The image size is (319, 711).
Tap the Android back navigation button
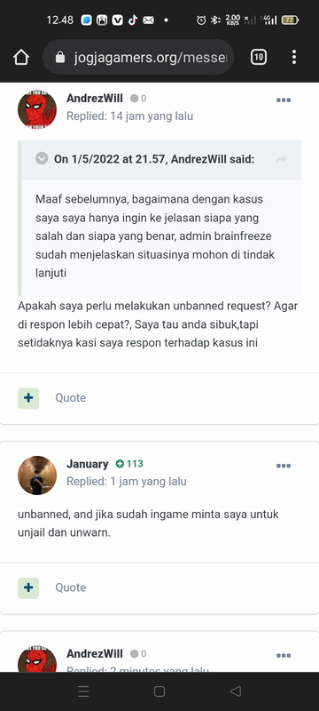point(236,691)
